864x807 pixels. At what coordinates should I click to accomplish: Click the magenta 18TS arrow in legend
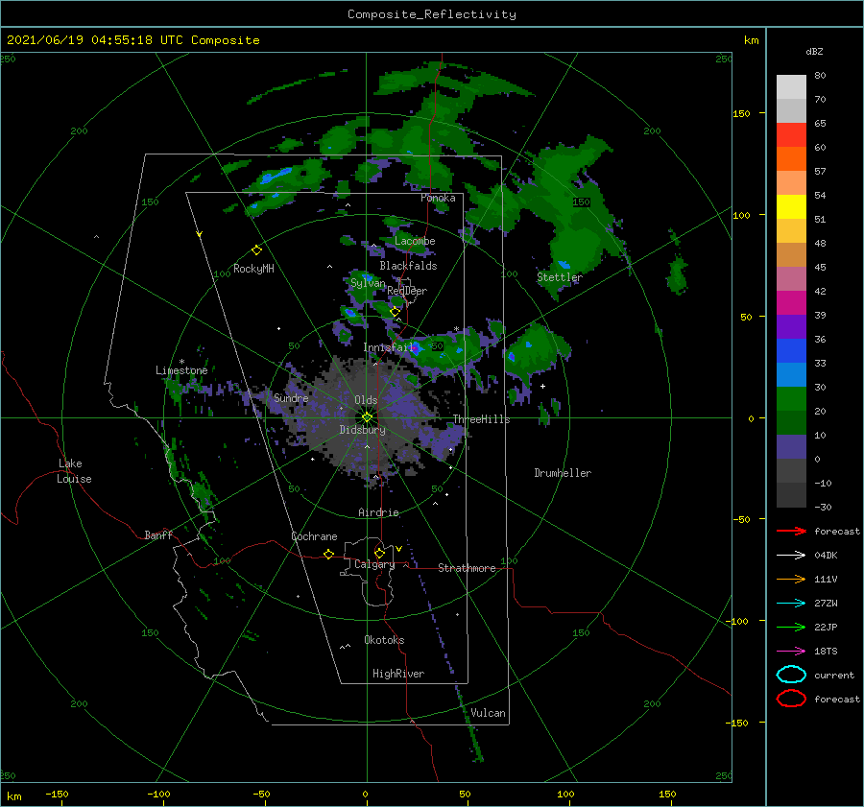click(x=791, y=652)
